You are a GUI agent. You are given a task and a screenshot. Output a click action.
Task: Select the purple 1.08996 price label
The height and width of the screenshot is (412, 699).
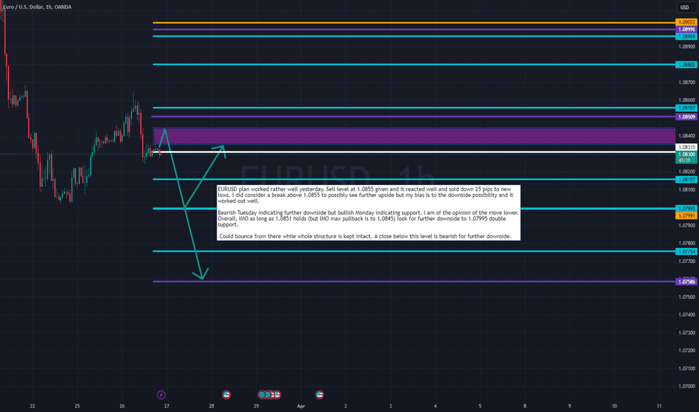(x=686, y=29)
